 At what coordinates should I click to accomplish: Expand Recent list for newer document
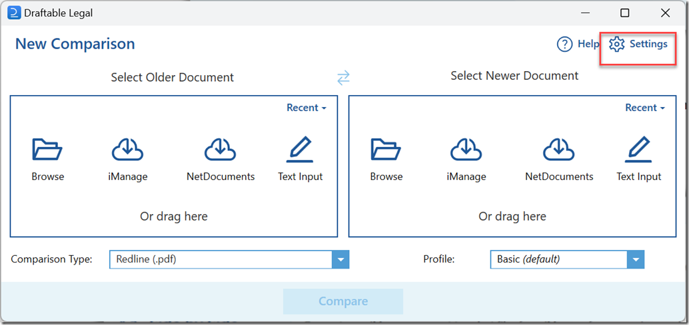pos(645,108)
